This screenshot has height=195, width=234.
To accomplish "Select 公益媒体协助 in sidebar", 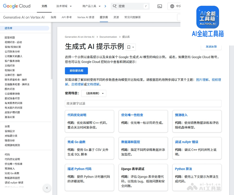I will pos(12,94).
